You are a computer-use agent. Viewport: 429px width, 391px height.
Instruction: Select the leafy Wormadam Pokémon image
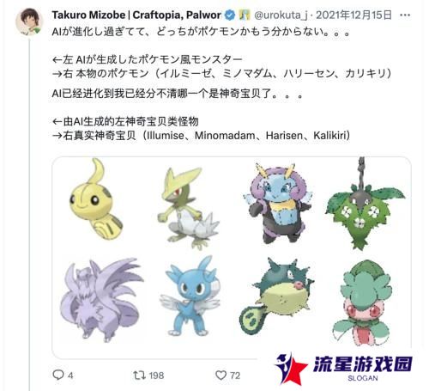pyautogui.click(x=366, y=204)
